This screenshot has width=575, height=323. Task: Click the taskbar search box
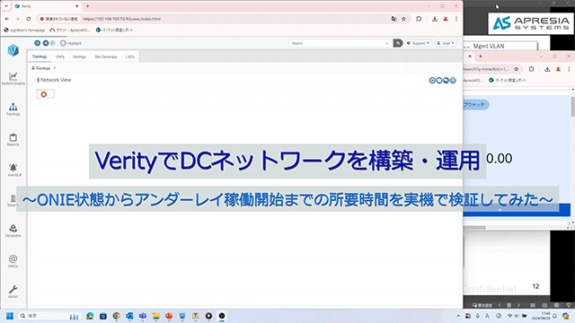(49, 316)
